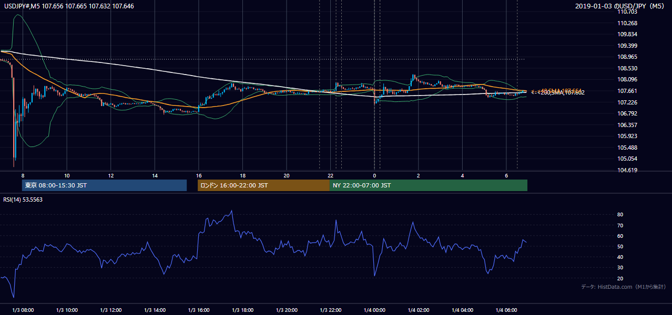Click the RSI(14) 53.5563 indicator label

(23, 199)
